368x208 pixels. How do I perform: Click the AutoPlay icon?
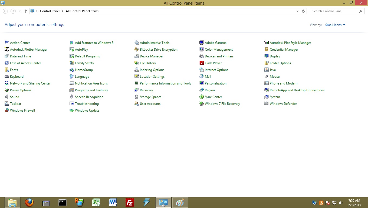tap(72, 50)
